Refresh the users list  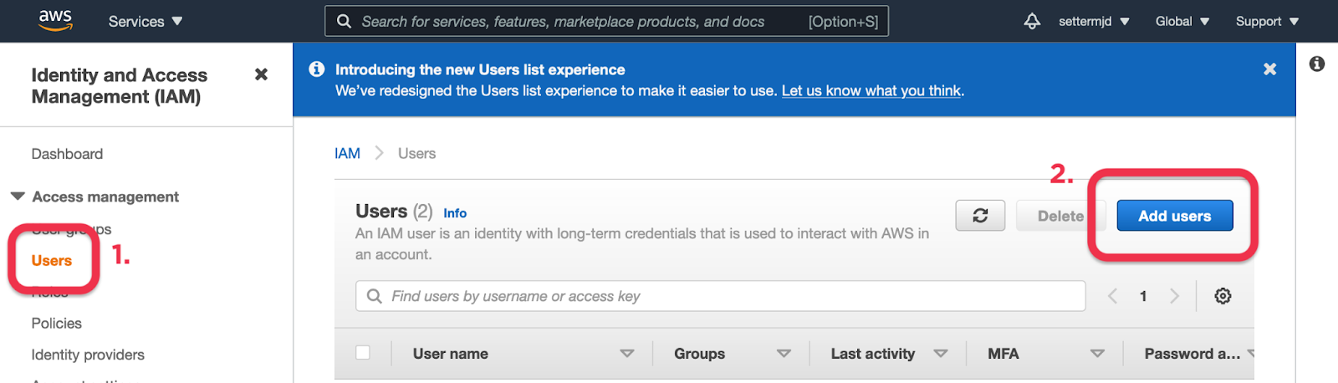pos(980,216)
